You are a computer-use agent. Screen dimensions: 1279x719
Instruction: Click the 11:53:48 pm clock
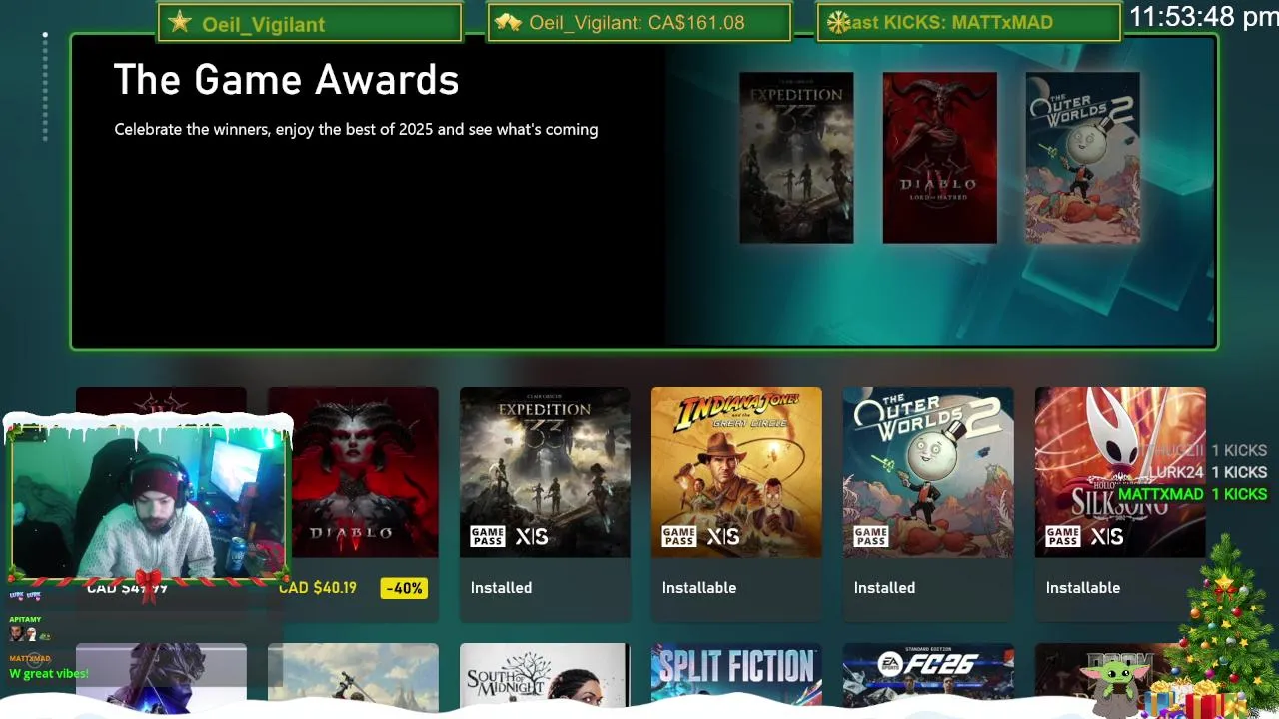point(1204,17)
